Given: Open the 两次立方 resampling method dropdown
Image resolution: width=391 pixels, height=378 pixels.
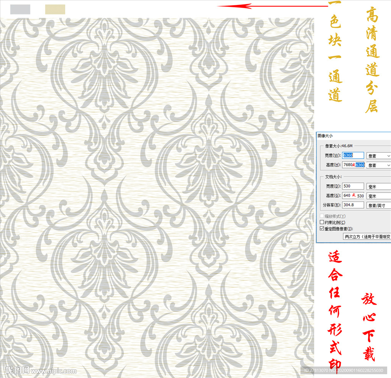Looking at the screenshot, I should coord(367,237).
